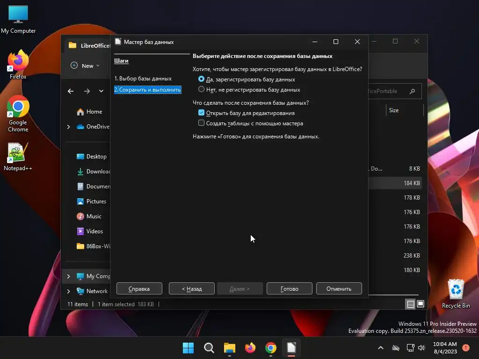Click the database wizard title bar document icon
The image size is (479, 359).
click(118, 42)
